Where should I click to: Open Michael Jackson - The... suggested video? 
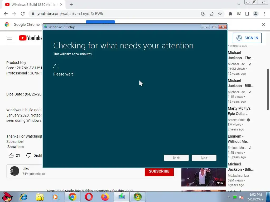coord(240,55)
